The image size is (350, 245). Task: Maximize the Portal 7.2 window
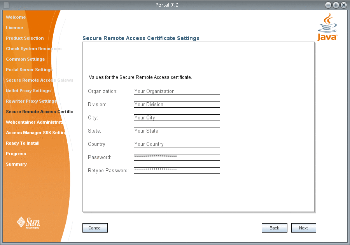(336, 5)
